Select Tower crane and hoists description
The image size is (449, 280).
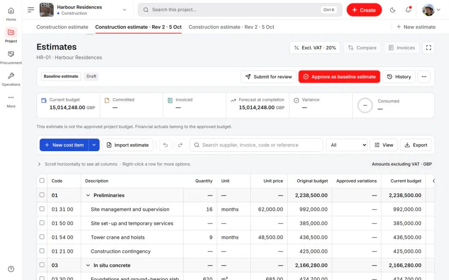[x=118, y=237]
